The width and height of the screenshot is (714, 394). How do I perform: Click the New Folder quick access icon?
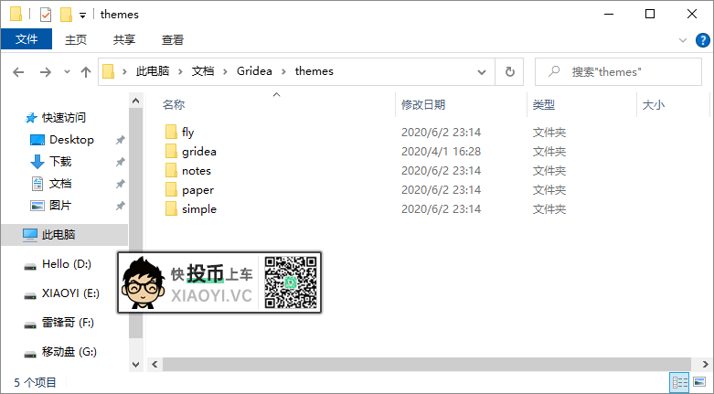pos(66,15)
